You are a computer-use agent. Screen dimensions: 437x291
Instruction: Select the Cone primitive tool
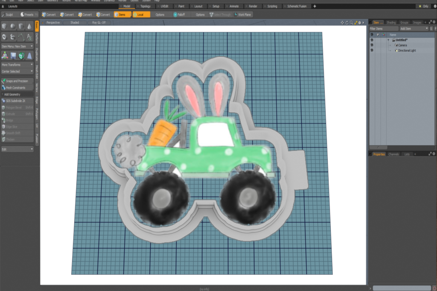click(29, 26)
